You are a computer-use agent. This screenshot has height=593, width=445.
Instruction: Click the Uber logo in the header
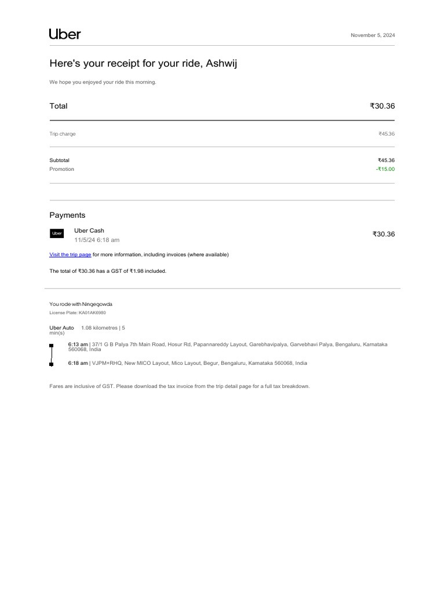pyautogui.click(x=65, y=34)
